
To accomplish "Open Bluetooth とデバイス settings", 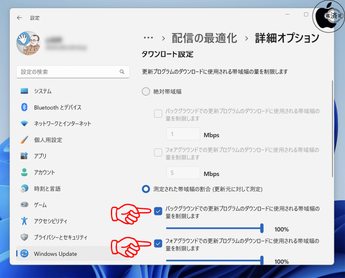I will (73, 107).
